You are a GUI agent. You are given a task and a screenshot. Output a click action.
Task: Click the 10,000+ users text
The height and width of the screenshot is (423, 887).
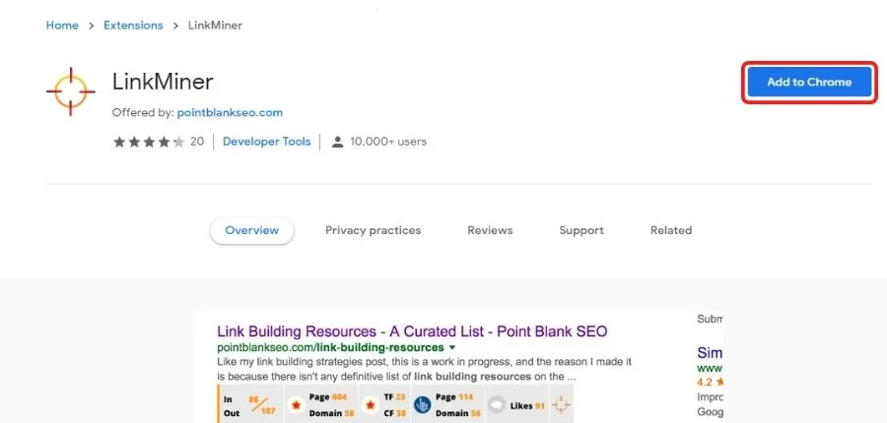click(388, 142)
